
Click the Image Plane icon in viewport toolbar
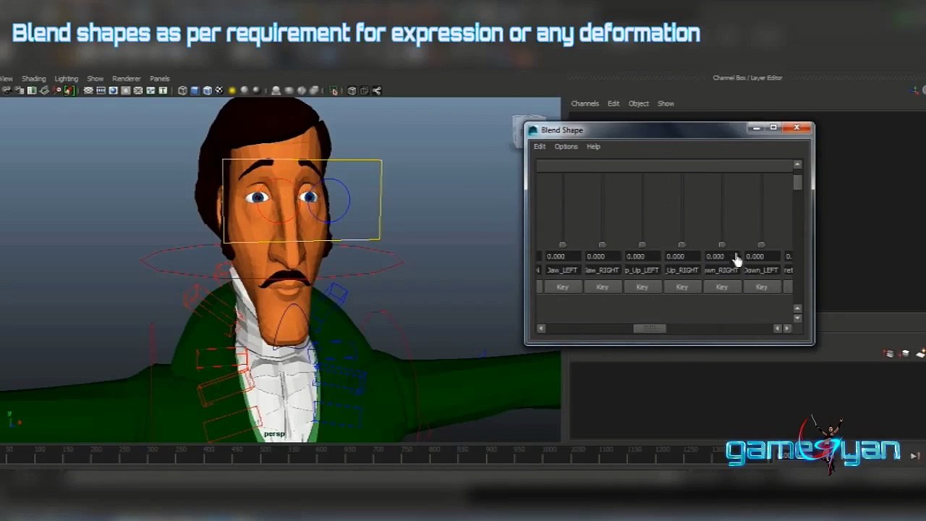(44, 90)
